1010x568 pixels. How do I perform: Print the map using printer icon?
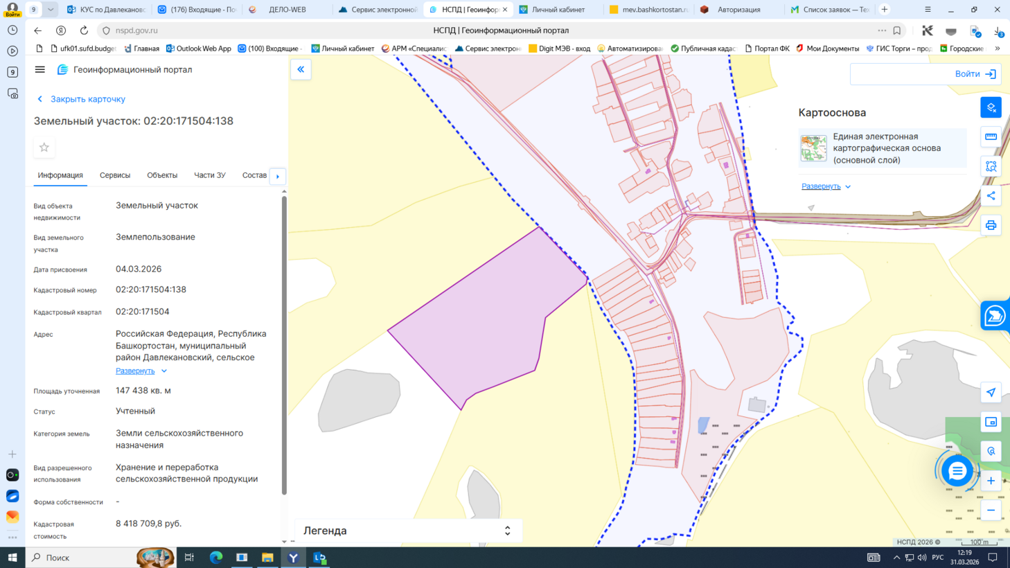point(991,226)
